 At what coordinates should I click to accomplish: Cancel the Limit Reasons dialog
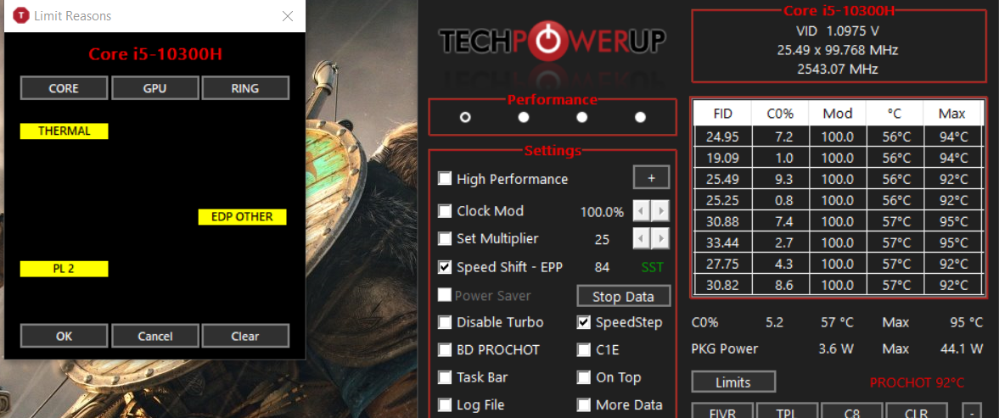click(x=154, y=336)
